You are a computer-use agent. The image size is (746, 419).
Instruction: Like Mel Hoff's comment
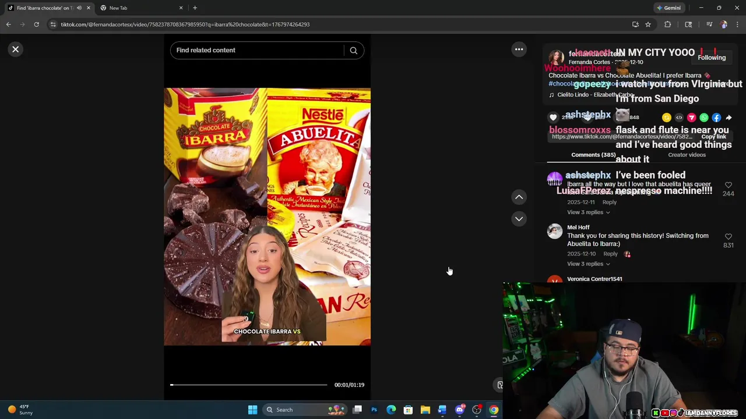click(x=728, y=236)
